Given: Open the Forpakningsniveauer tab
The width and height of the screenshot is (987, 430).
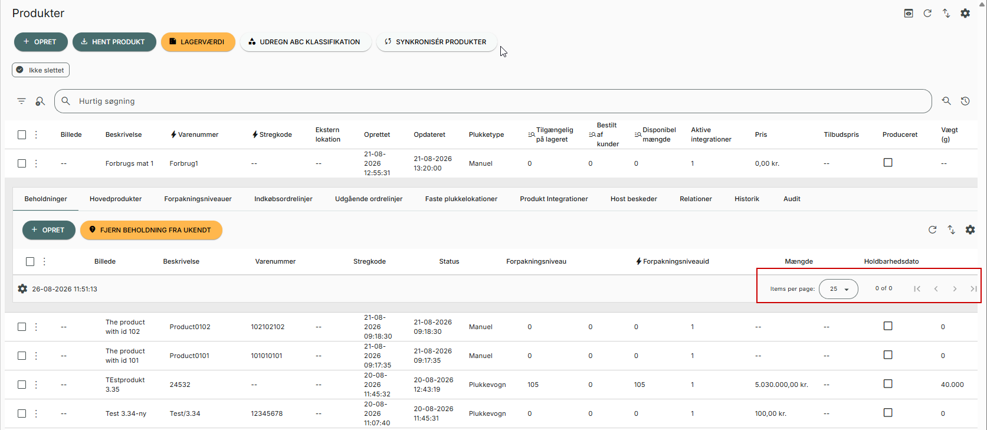Looking at the screenshot, I should pyautogui.click(x=198, y=199).
